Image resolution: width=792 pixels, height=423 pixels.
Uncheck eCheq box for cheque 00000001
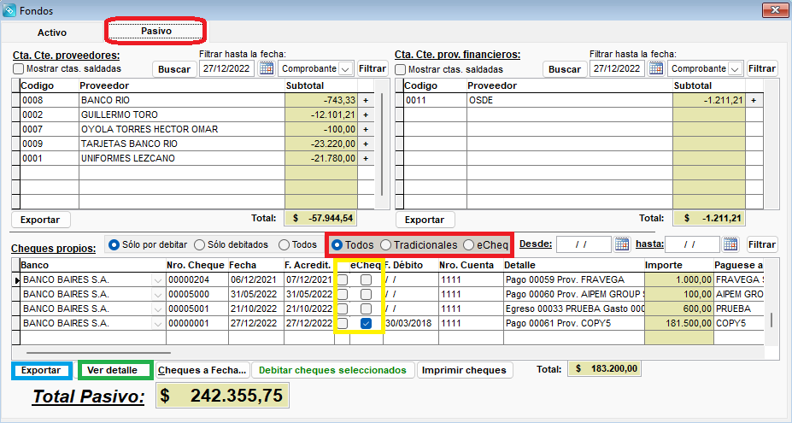tap(367, 323)
